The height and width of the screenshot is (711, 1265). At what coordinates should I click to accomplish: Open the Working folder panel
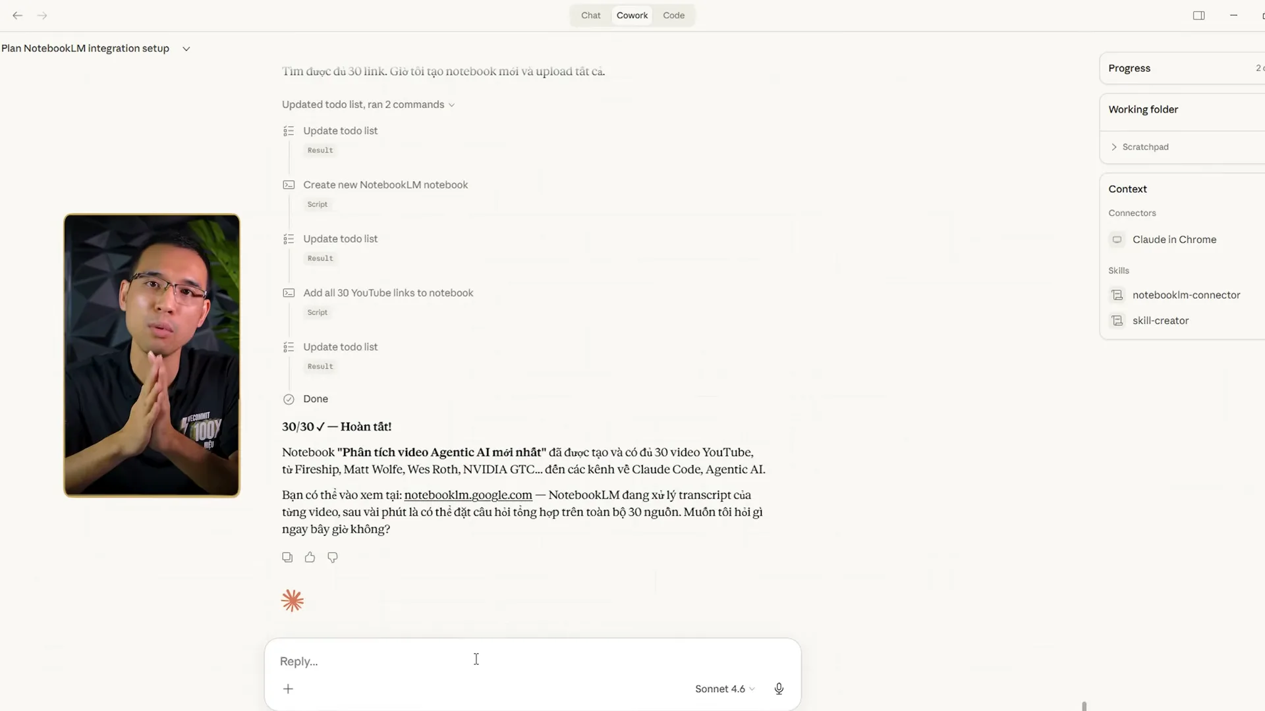click(x=1183, y=109)
